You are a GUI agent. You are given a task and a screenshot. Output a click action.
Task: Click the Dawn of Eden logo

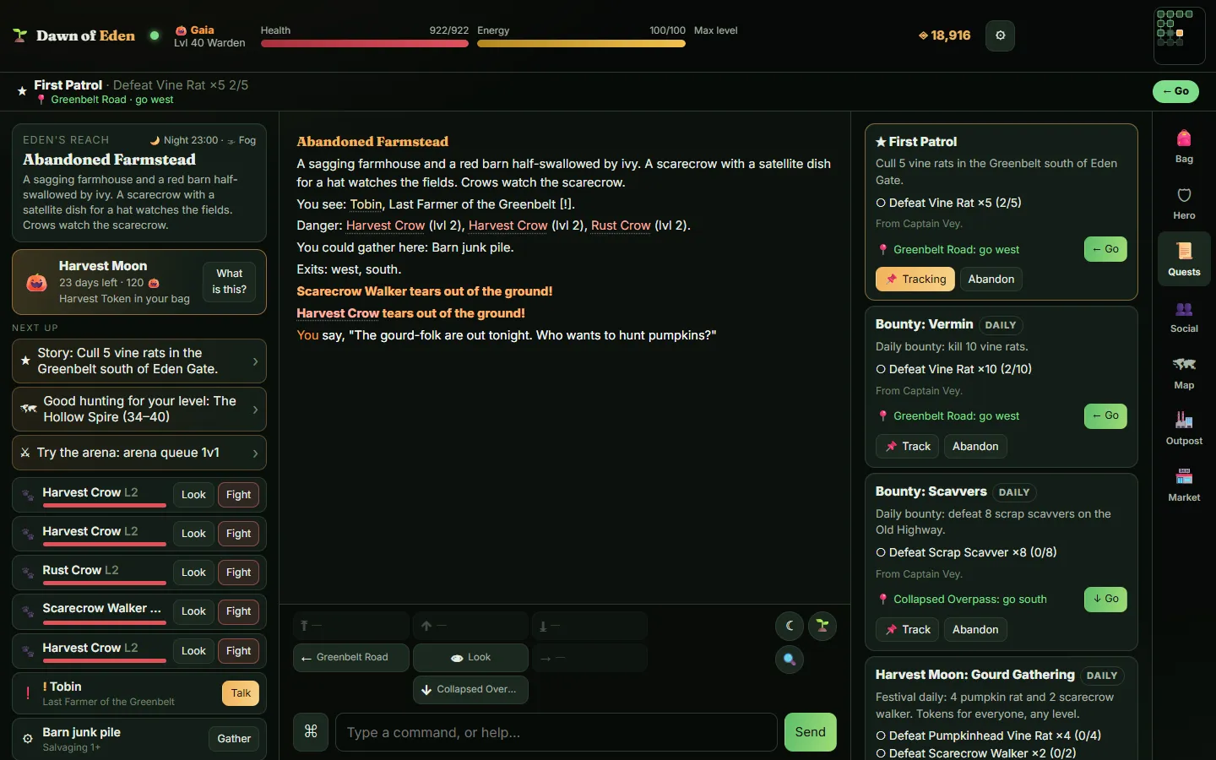73,35
